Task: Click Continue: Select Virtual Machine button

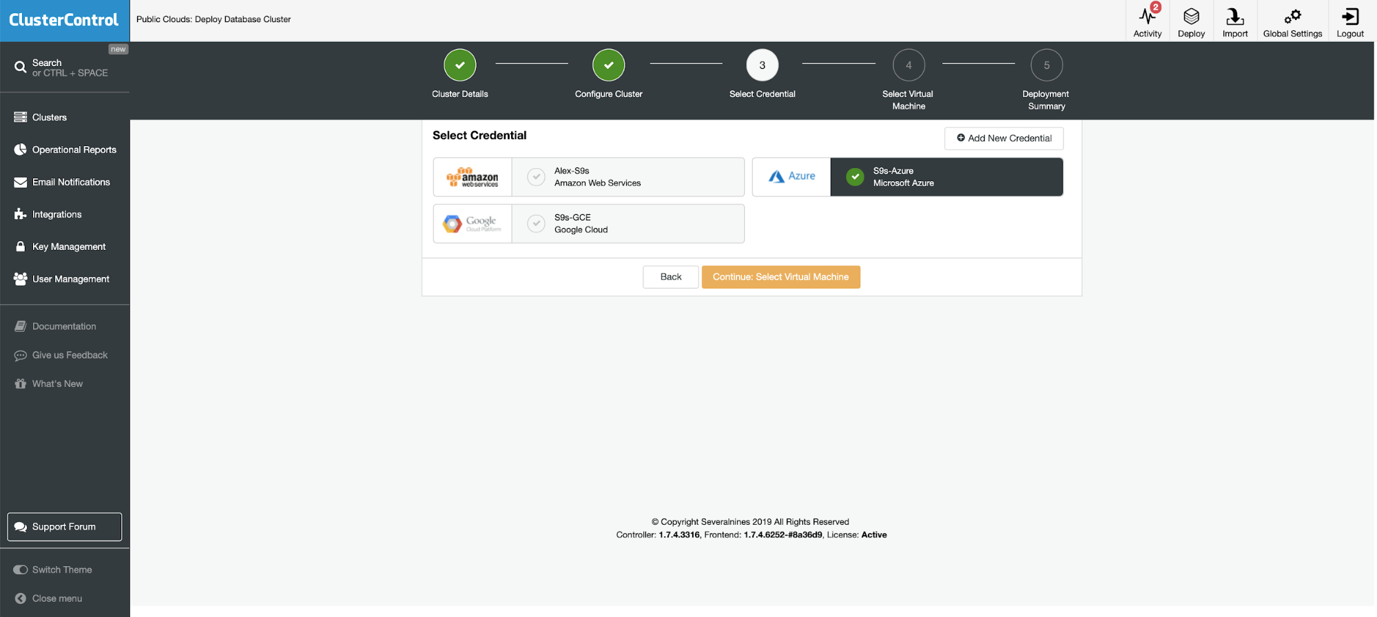Action: (781, 277)
